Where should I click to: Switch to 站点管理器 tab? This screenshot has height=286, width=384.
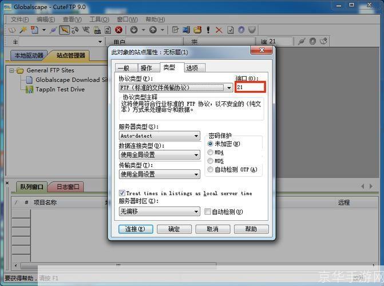tap(70, 55)
